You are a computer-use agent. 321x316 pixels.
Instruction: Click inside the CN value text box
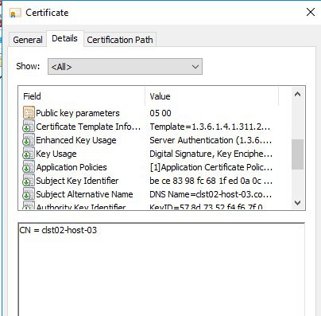point(161,269)
